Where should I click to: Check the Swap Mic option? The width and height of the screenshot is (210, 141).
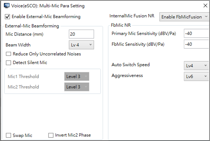[8, 135]
